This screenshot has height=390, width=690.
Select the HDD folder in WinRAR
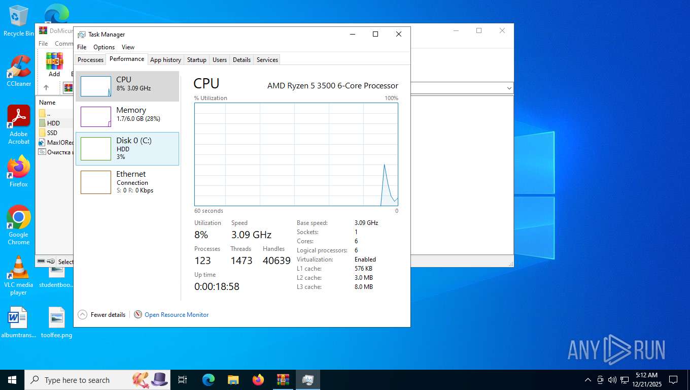pyautogui.click(x=50, y=123)
